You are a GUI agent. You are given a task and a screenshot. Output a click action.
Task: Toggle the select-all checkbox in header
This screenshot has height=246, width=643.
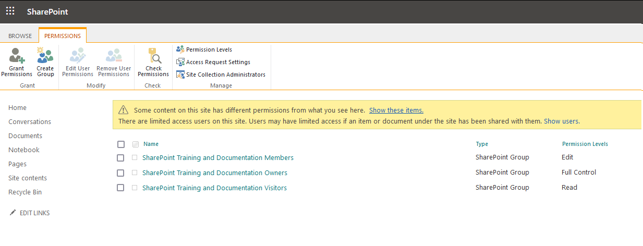121,144
